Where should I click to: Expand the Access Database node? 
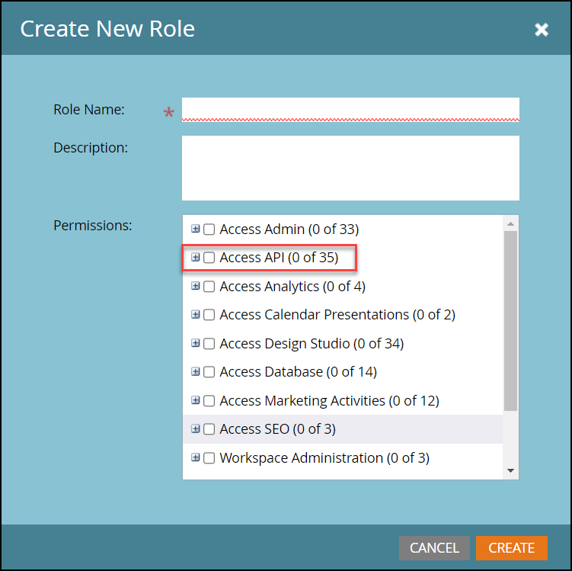coord(196,371)
